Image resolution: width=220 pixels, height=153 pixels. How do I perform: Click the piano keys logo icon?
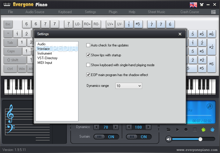pyautogui.click(x=7, y=4)
